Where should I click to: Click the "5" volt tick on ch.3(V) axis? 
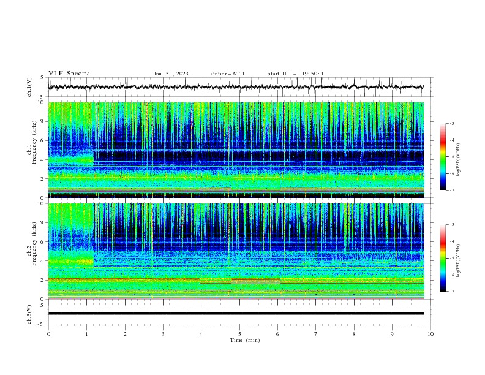tap(42, 305)
